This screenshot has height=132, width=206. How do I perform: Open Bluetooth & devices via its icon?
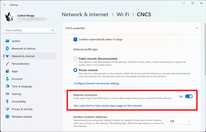[7, 48]
